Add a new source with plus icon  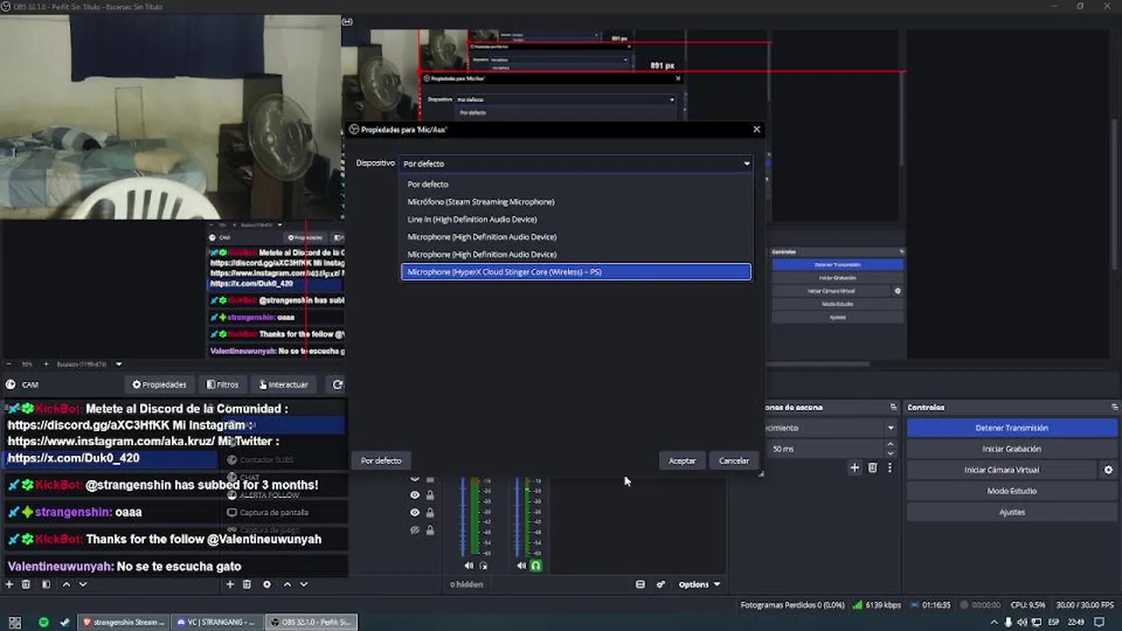tap(231, 585)
